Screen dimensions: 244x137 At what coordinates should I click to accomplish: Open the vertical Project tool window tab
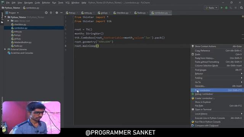coord(2,18)
